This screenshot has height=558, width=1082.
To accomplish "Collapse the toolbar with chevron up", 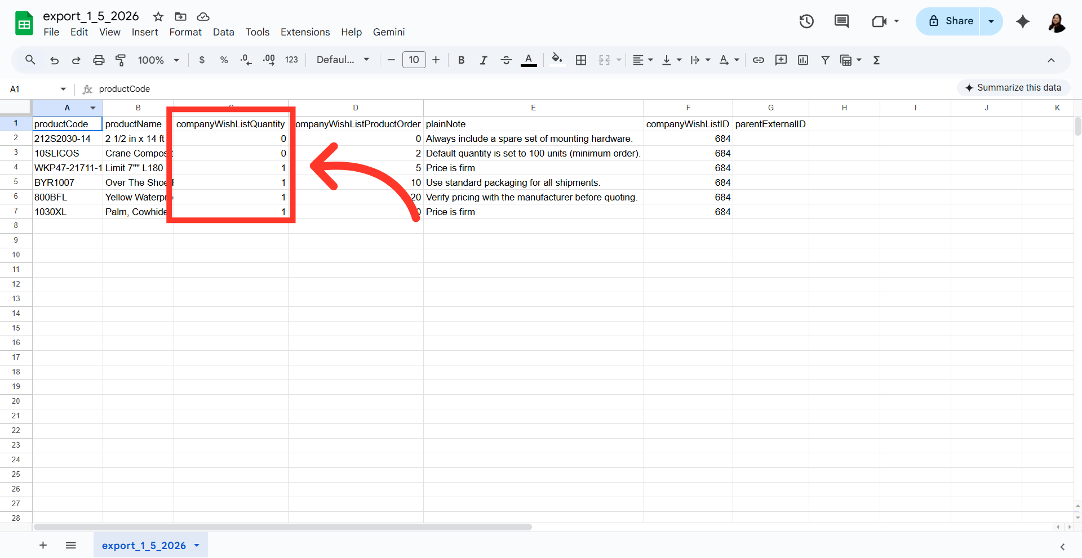I will (x=1051, y=60).
